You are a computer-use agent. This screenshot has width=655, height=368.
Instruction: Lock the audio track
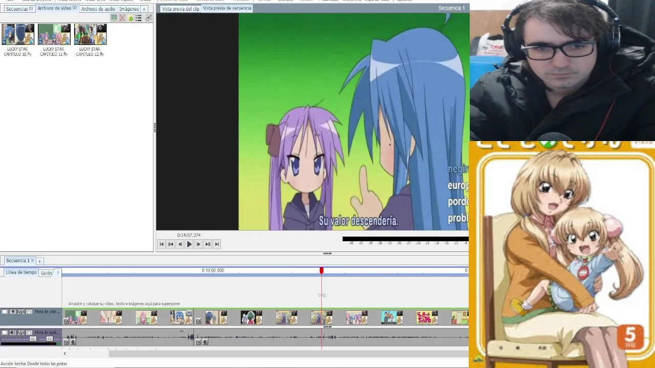29,333
